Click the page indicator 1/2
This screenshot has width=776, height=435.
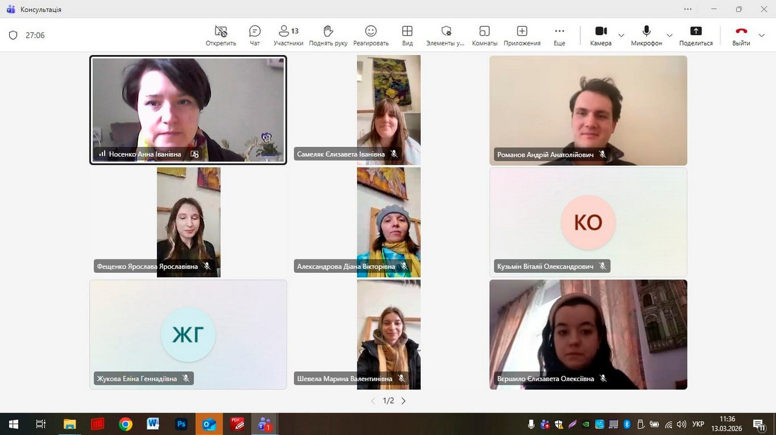click(389, 401)
